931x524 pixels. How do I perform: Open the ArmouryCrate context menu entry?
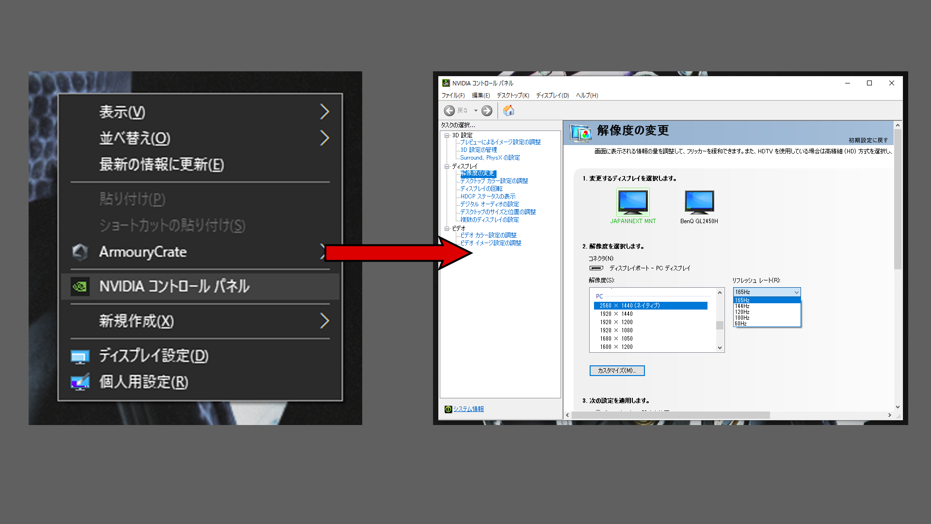(x=200, y=252)
